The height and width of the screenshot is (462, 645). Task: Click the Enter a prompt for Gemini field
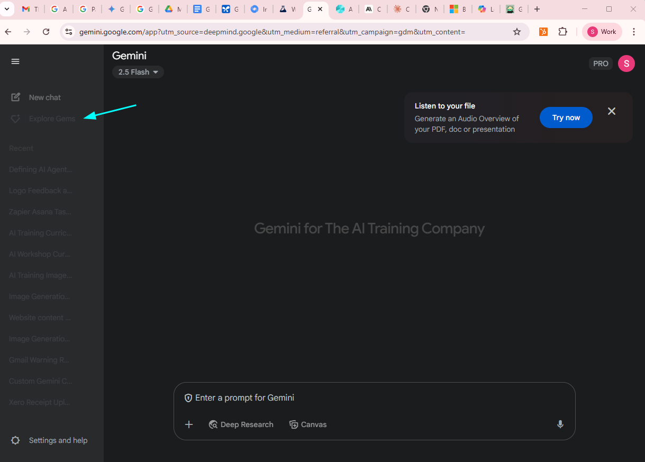point(374,398)
